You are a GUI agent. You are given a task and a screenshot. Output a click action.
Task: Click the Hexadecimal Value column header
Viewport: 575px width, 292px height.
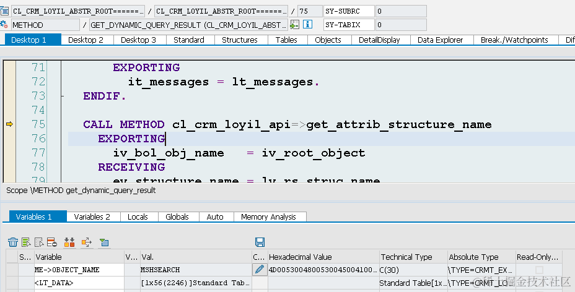point(323,257)
